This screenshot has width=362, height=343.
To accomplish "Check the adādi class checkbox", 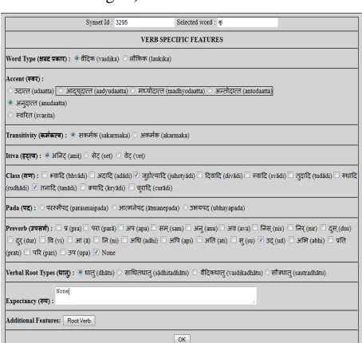I will coord(92,175).
